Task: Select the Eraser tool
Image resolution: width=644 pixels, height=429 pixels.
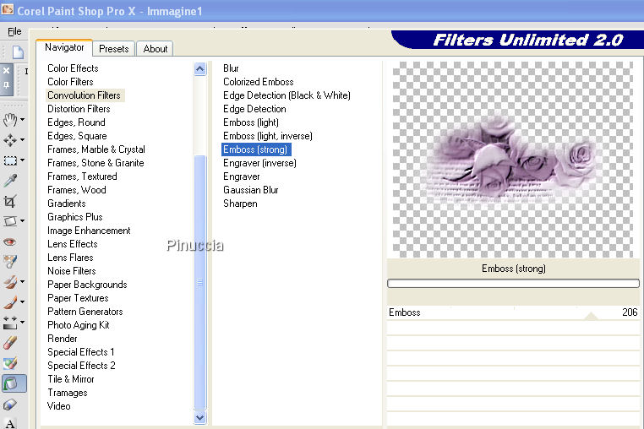Action: (x=10, y=343)
